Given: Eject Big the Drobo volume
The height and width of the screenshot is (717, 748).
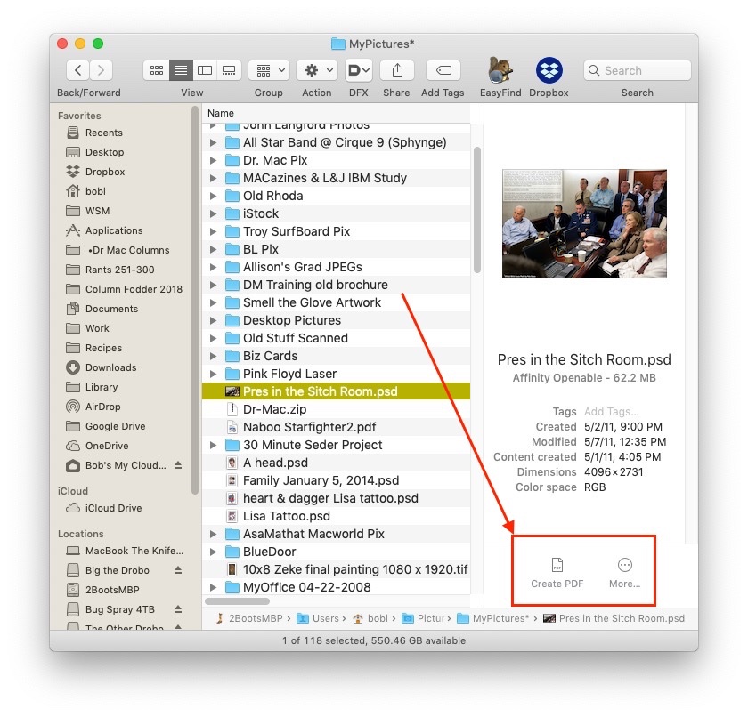Looking at the screenshot, I should (x=178, y=570).
